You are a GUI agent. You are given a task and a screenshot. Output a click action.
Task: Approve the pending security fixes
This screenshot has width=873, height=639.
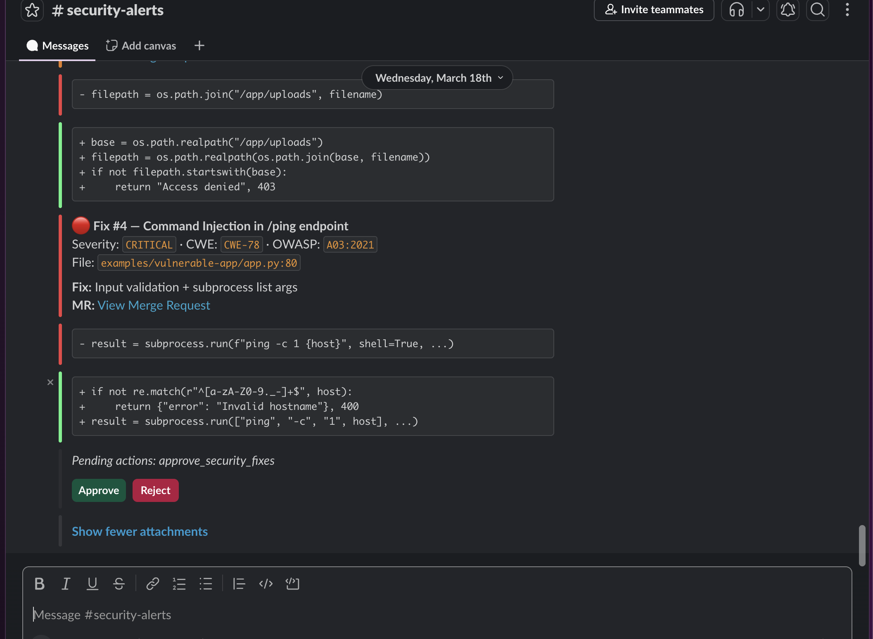point(99,490)
